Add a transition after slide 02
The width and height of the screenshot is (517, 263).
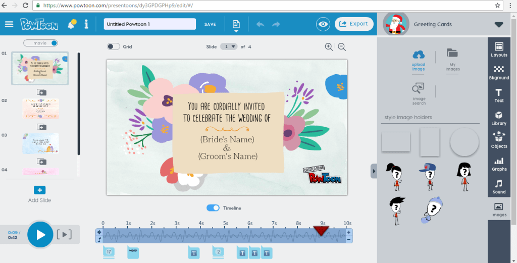pyautogui.click(x=41, y=127)
